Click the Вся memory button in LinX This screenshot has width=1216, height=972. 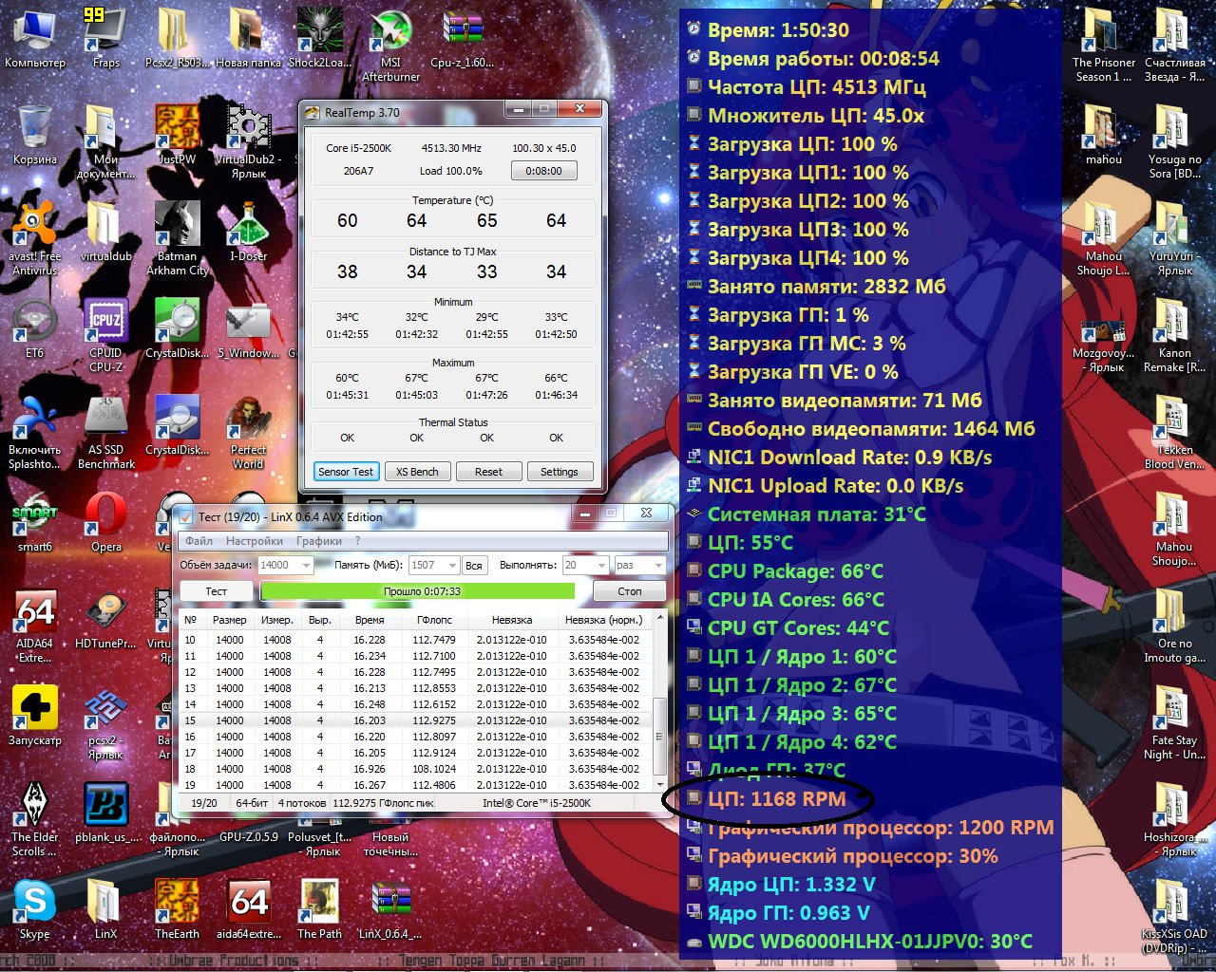(x=473, y=565)
